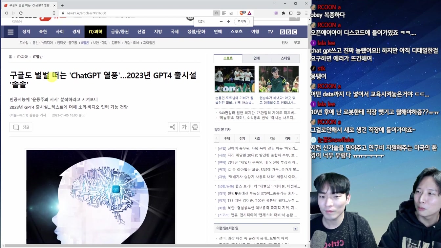Viewport: 441px width, 248px height.
Task: Open the extensions puzzle icon
Action: pos(283,13)
